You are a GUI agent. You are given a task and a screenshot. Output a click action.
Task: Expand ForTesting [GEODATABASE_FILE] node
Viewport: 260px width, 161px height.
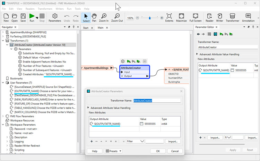pos(3,36)
